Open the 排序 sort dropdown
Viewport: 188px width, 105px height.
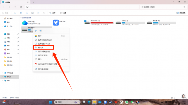53,13
